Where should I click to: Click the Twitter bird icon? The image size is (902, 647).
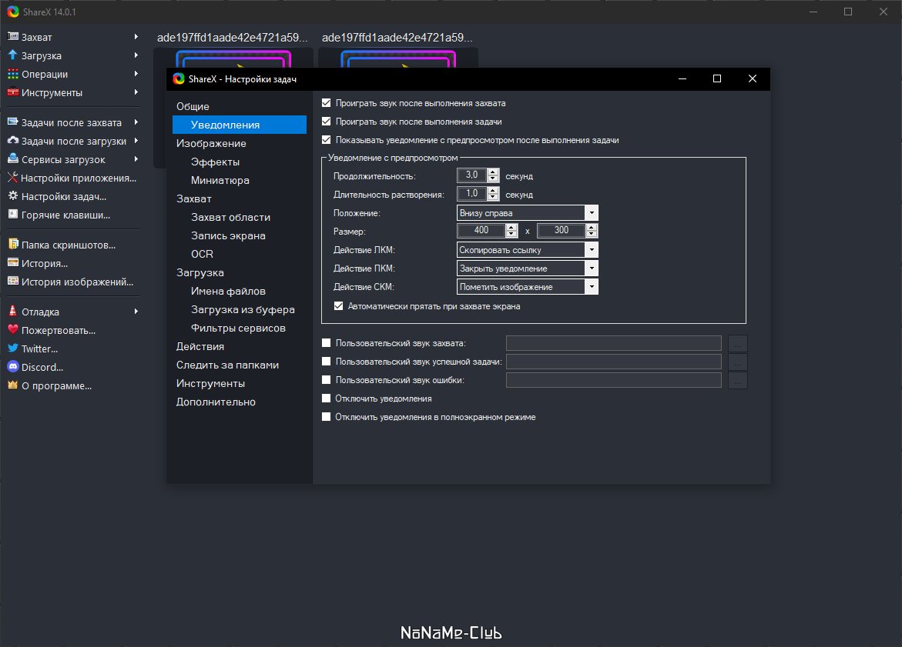(13, 349)
